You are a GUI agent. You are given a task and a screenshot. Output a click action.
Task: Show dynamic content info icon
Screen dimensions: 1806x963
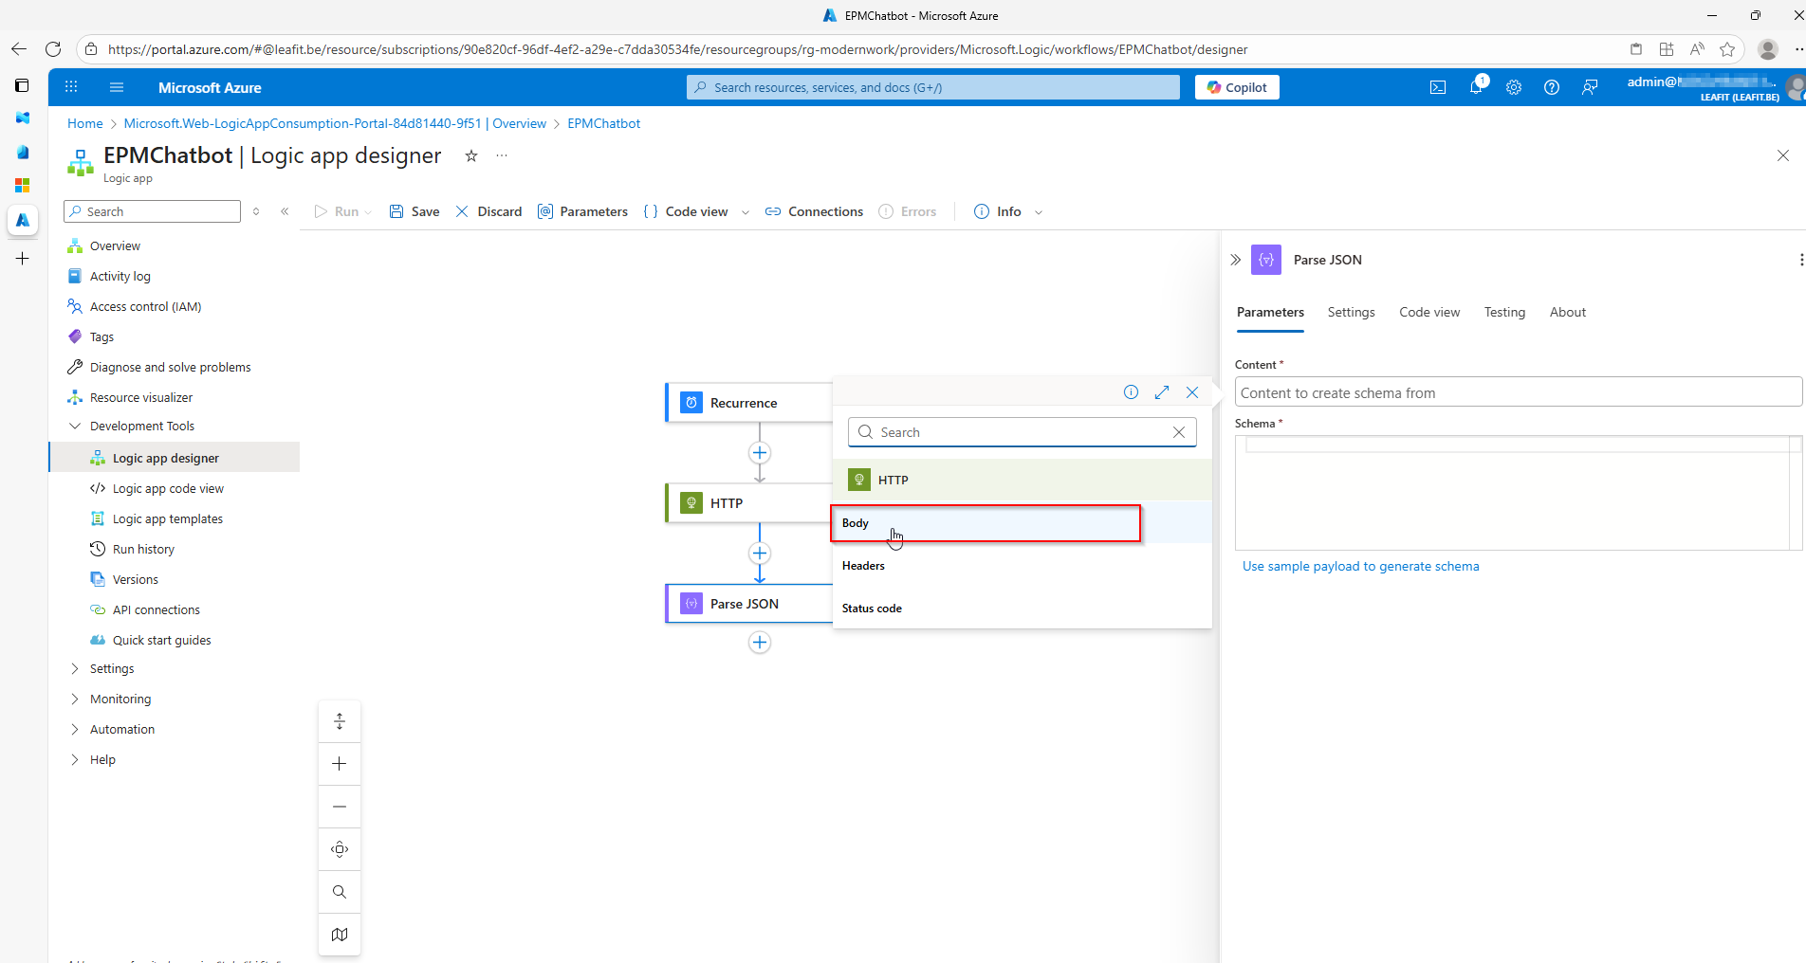coord(1131,392)
